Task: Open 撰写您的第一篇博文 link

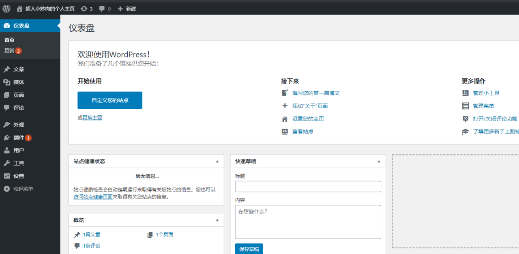Action: point(316,93)
